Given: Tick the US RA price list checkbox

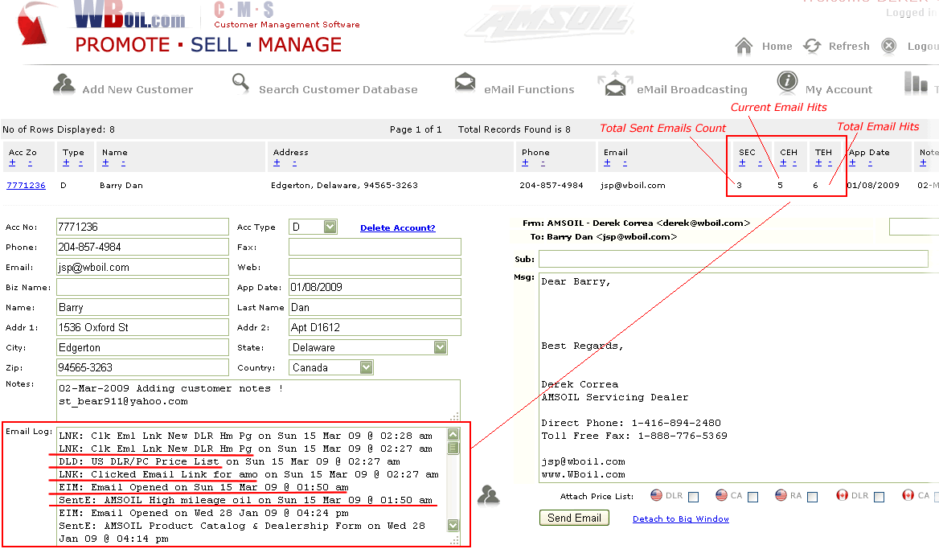Looking at the screenshot, I should pos(812,497).
